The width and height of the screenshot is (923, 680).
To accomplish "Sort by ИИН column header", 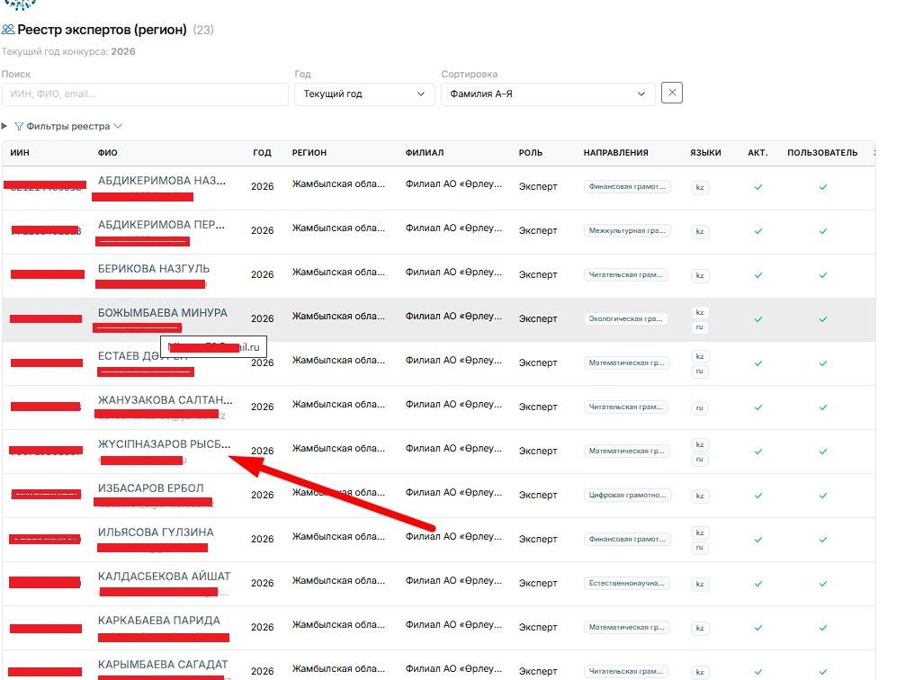I will tap(20, 153).
